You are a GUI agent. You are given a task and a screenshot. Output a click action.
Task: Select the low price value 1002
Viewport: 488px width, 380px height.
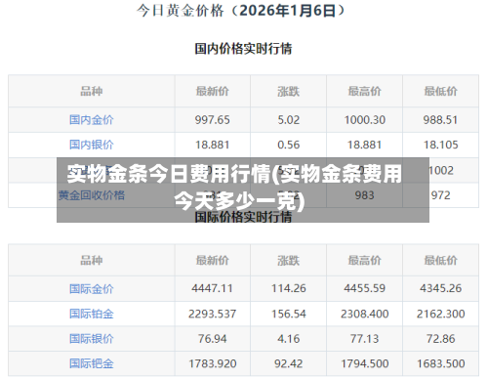click(x=441, y=170)
